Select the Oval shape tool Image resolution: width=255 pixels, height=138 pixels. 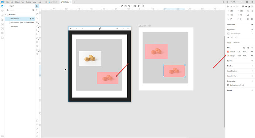pyautogui.click(x=37, y=34)
